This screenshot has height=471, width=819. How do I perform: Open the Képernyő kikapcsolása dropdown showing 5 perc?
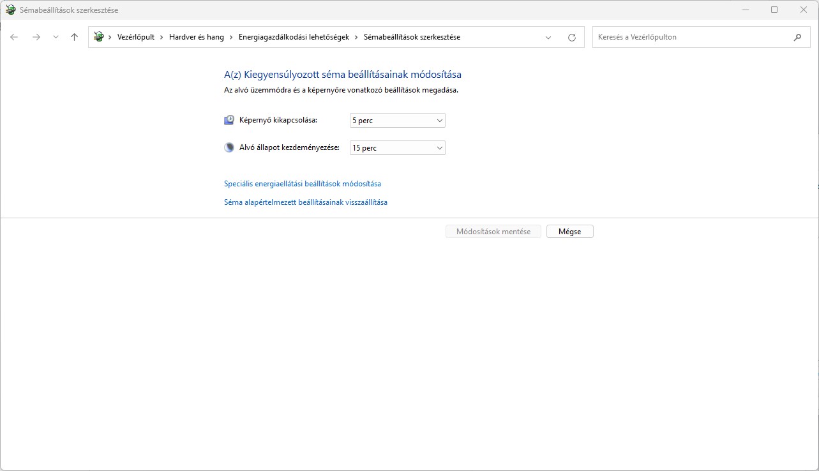pyautogui.click(x=397, y=120)
